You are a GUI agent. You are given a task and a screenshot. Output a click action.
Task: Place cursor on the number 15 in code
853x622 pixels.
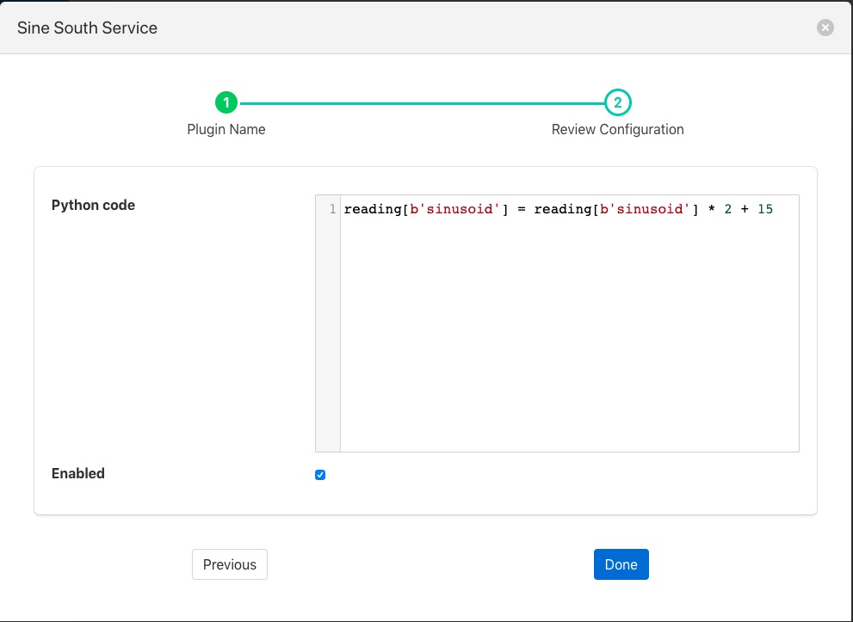pos(764,210)
